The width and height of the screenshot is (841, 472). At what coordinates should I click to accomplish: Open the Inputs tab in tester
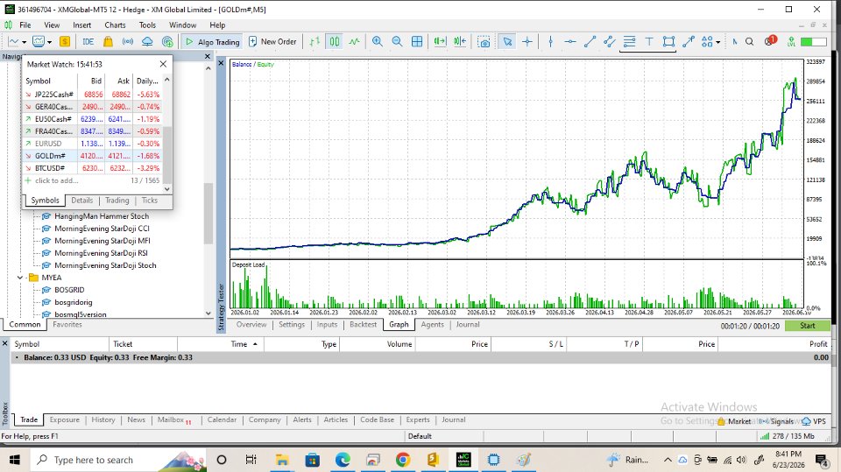click(327, 325)
